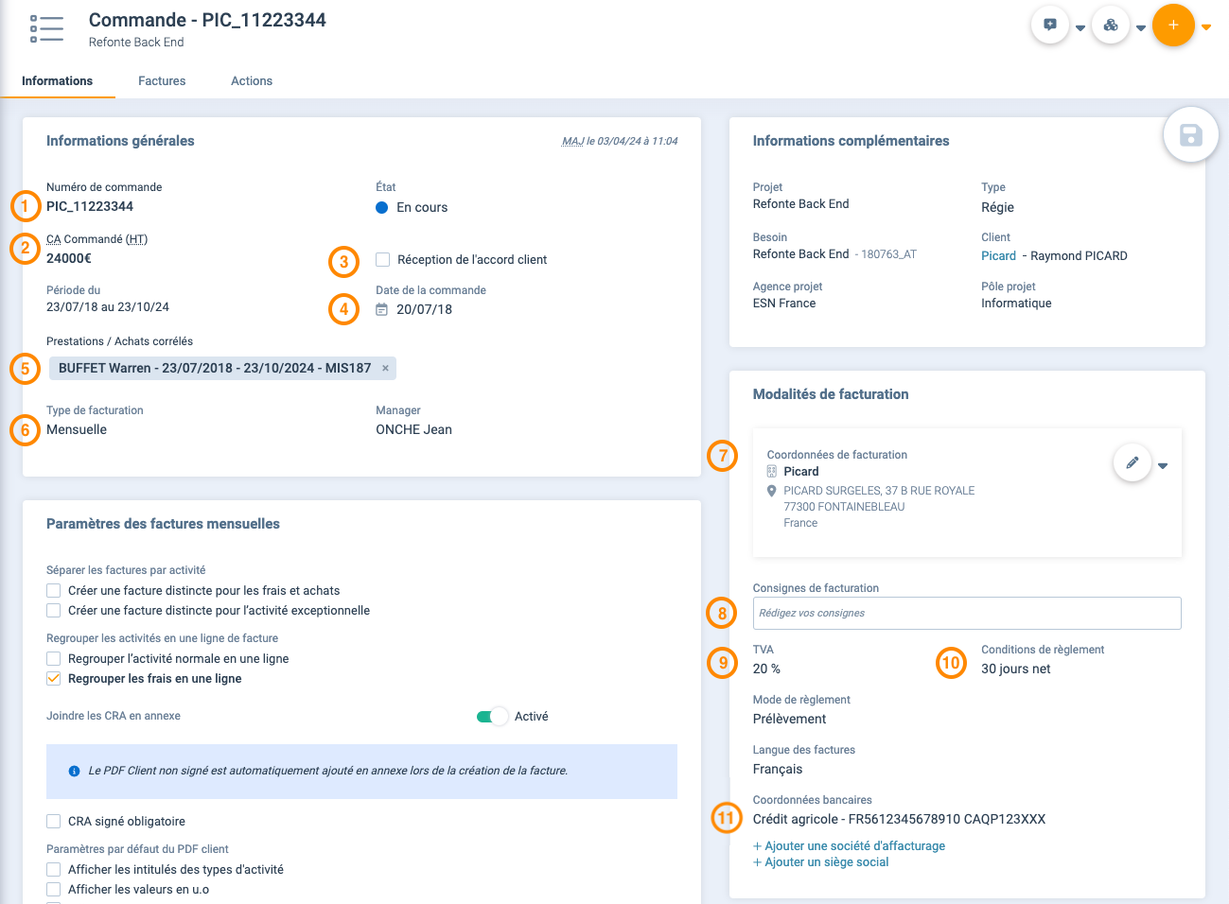The height and width of the screenshot is (904, 1229).
Task: Check Réception de l'accord client box
Action: (383, 259)
